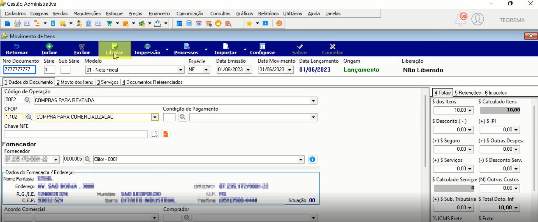This screenshot has width=538, height=222.
Task: Click the Nro Documento input field
Action: (20, 69)
